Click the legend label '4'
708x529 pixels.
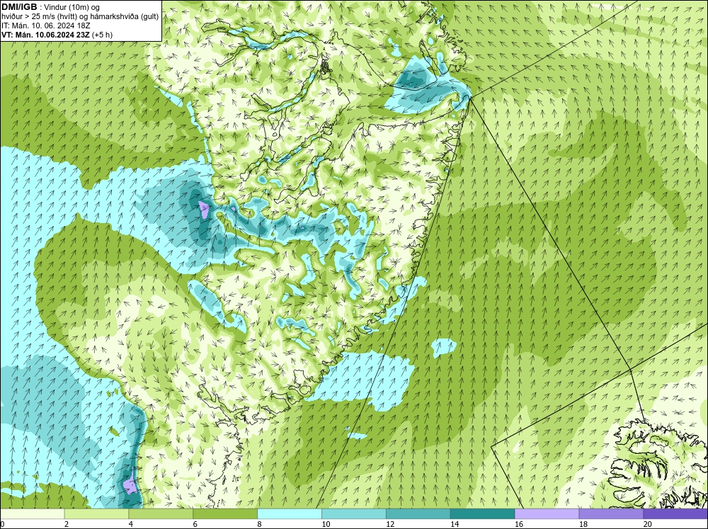(131, 524)
